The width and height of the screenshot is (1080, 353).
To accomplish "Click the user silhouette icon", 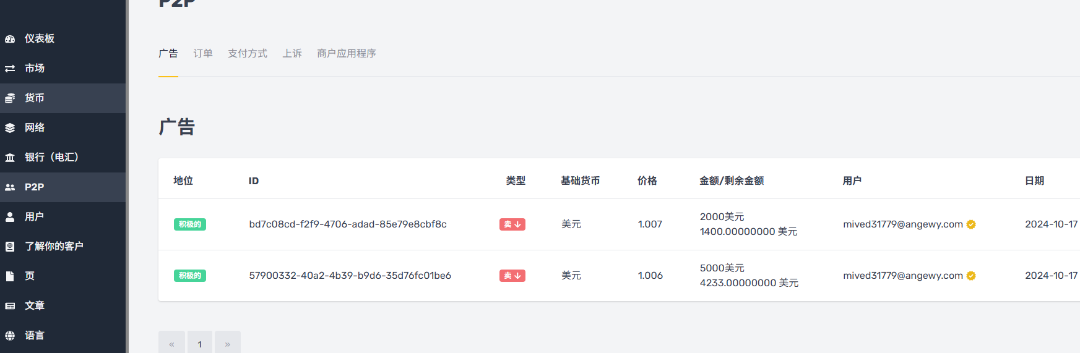I will pos(10,217).
